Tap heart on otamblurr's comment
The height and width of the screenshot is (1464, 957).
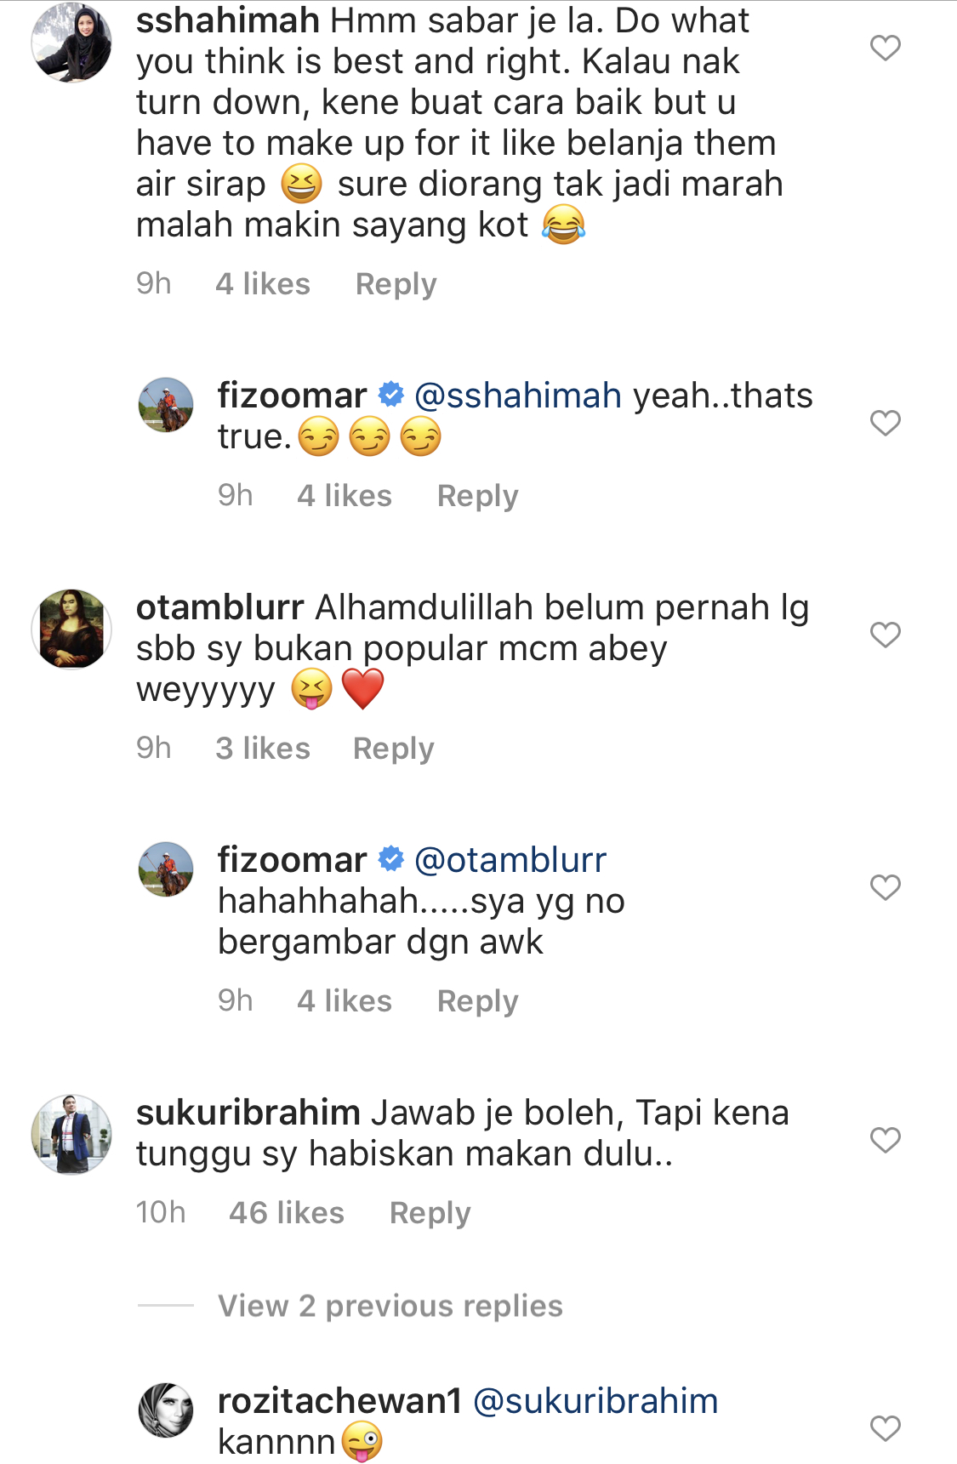click(x=886, y=635)
